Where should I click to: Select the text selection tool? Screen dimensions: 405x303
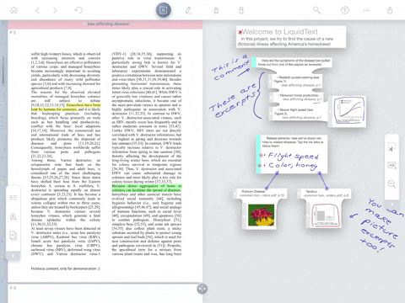pos(164,10)
